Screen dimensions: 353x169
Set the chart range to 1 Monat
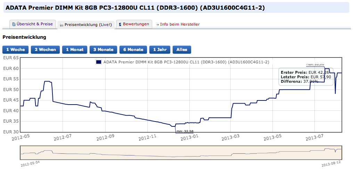tap(75, 50)
